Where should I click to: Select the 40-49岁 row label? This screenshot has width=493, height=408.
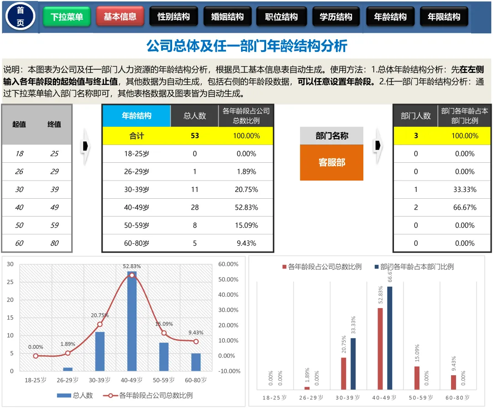pyautogui.click(x=136, y=207)
